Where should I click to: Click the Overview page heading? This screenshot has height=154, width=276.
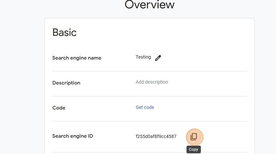pyautogui.click(x=150, y=4)
